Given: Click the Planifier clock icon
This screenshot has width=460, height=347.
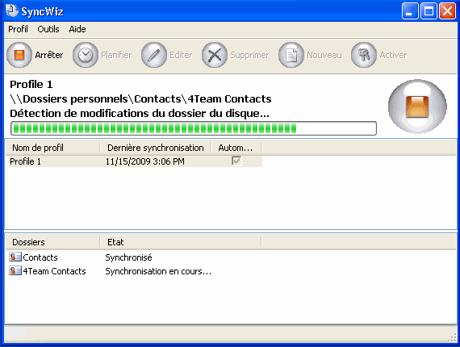Looking at the screenshot, I should pos(86,55).
